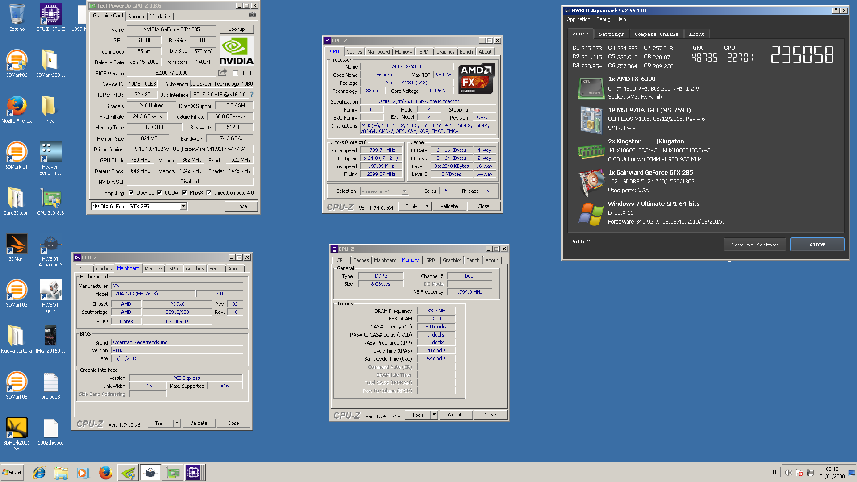Launch the HWBOT Aquamark3 desktop shortcut
Screen dimensions: 857x482
pyautogui.click(x=50, y=250)
